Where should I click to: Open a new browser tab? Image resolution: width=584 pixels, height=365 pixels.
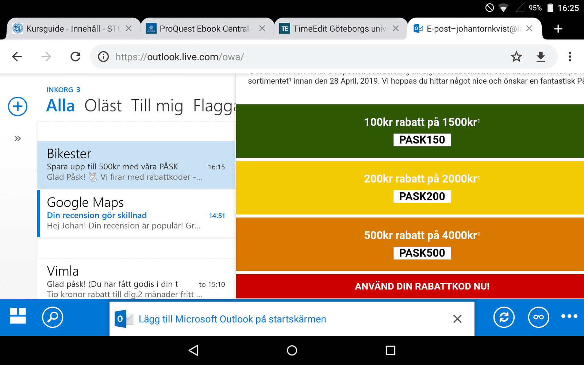coord(558,28)
